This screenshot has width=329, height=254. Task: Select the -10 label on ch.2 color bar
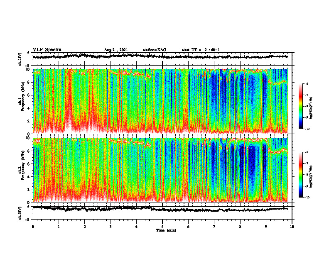307,198
